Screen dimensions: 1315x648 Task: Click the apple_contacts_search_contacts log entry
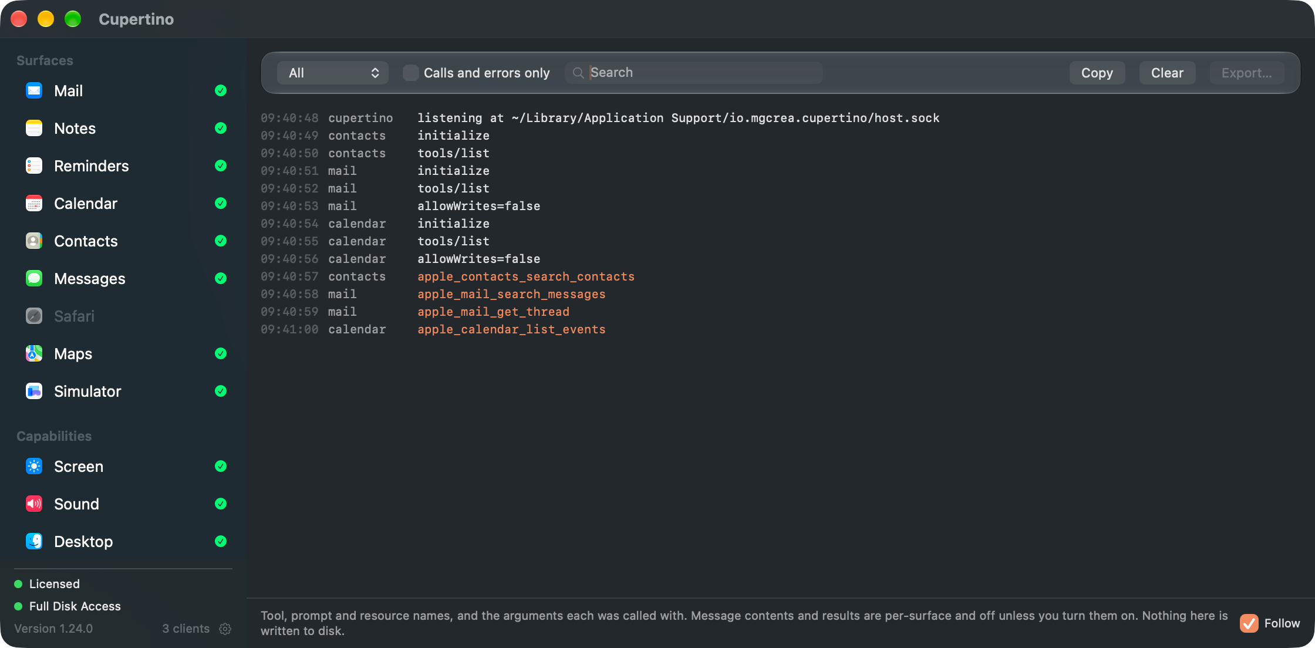pos(526,276)
